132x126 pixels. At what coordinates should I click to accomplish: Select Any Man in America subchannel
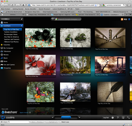[x=11, y=37]
